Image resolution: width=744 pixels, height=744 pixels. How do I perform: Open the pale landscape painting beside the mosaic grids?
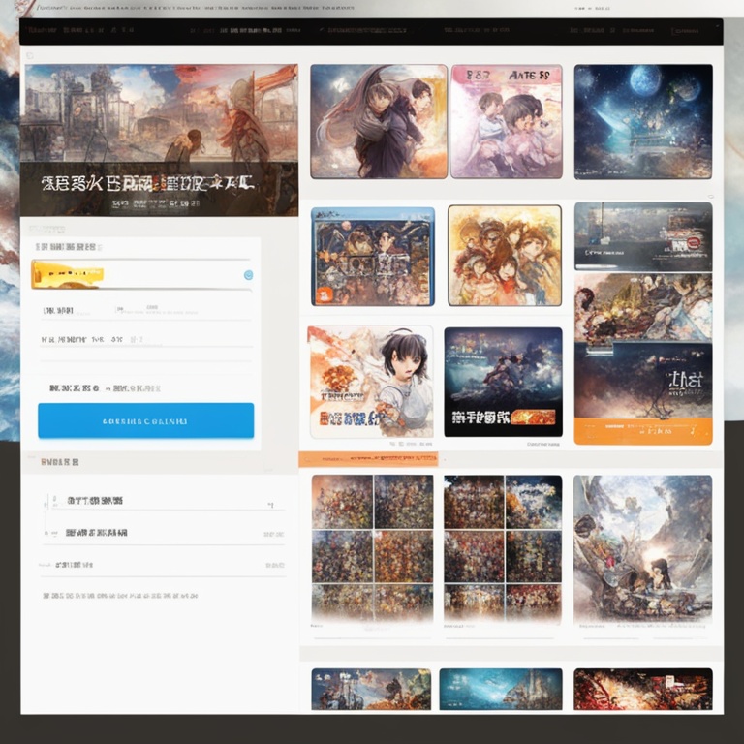pos(642,549)
